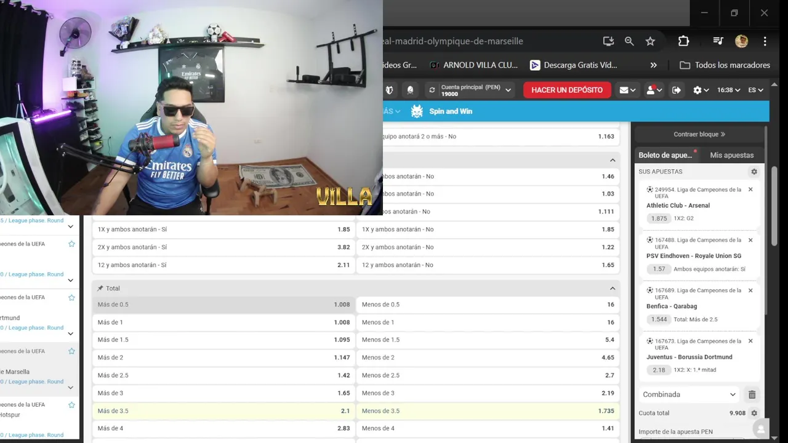Remove the Benfica - Qarabag bet

tap(750, 290)
